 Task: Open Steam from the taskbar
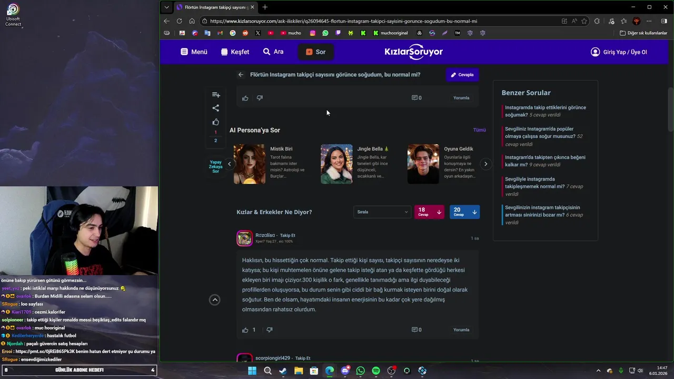(283, 371)
